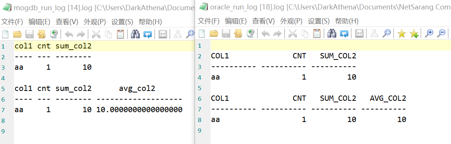451x144 pixels.
Task: Click add bookmark star with plus
Action: (x=414, y=34)
